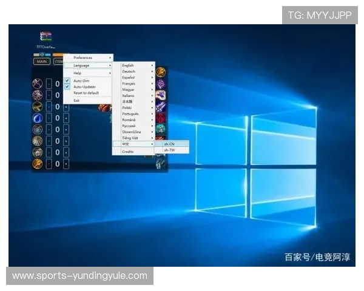The width and height of the screenshot is (364, 291).
Task: Switch to the MAIN tab
Action: [x=42, y=61]
